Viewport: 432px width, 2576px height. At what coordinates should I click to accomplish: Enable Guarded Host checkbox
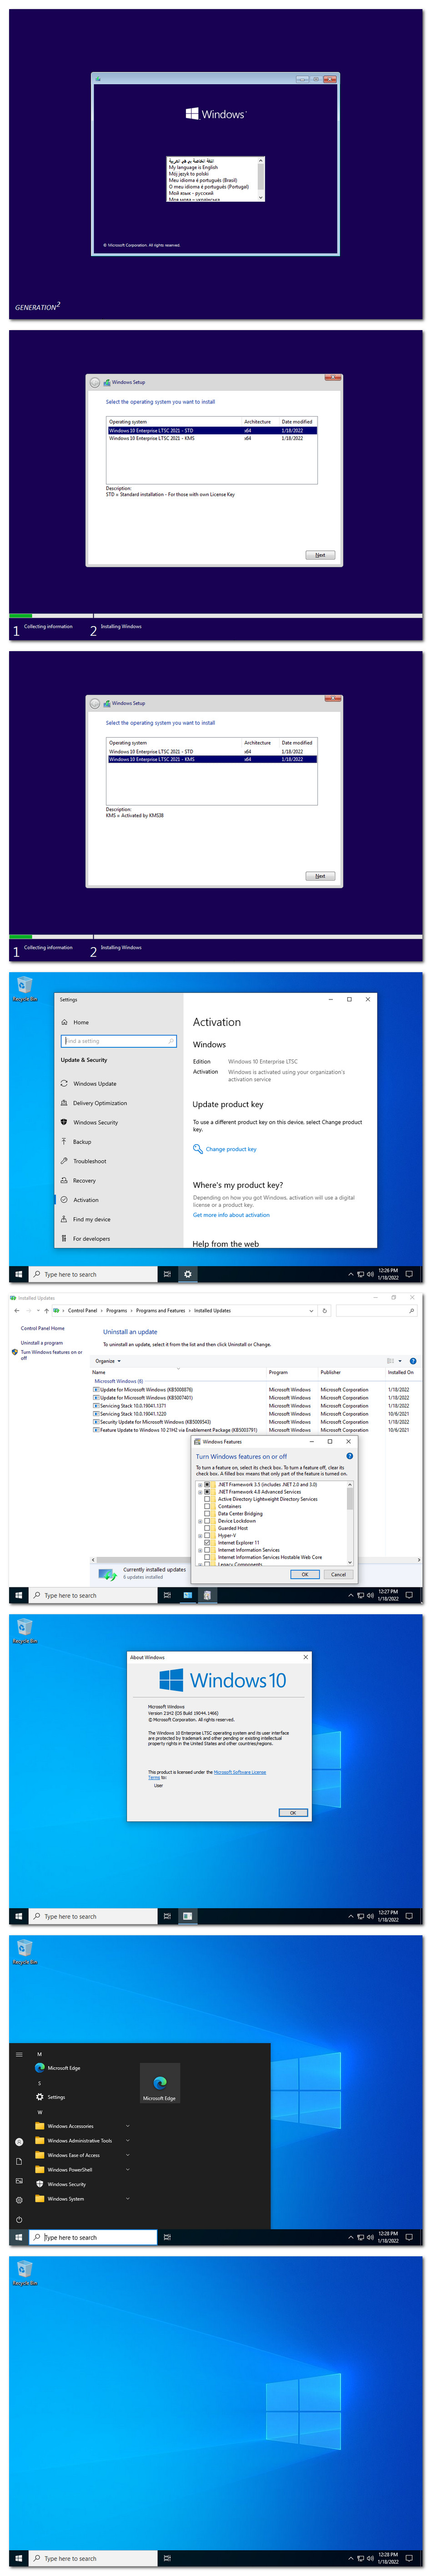[x=207, y=1528]
